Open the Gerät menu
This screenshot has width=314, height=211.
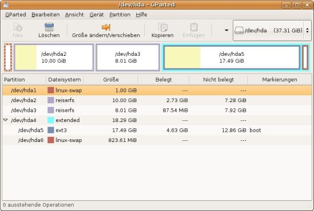tap(96, 15)
